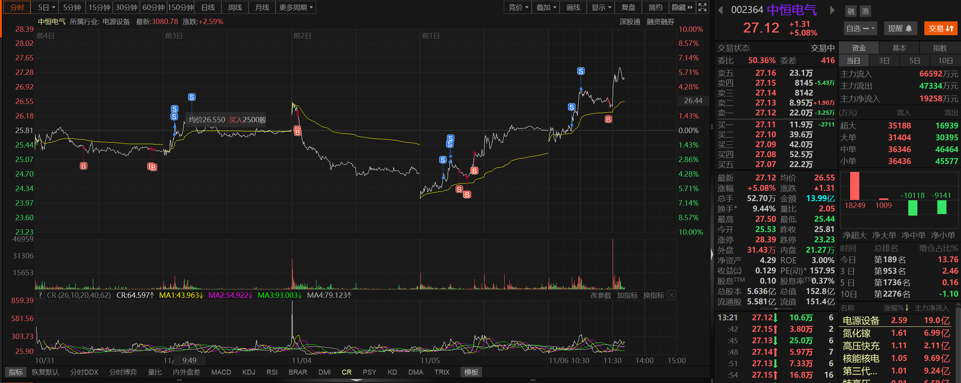This screenshot has width=961, height=383.
Task: Open the 资金 capital flow tab
Action: [x=859, y=48]
